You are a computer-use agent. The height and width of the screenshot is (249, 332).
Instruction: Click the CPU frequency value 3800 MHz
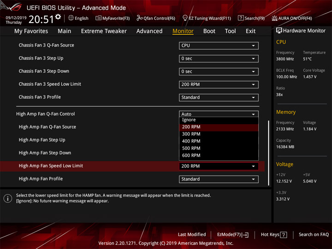(285, 59)
